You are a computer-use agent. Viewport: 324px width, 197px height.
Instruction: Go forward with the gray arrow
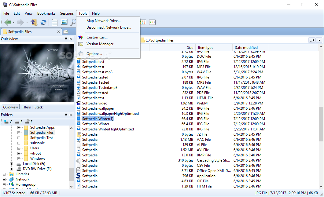pyautogui.click(x=20, y=22)
